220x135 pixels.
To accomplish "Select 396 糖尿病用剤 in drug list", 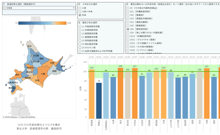I will [x=128, y=29].
